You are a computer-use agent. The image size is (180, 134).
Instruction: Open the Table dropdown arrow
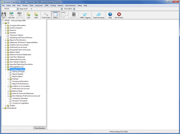click(x=67, y=15)
